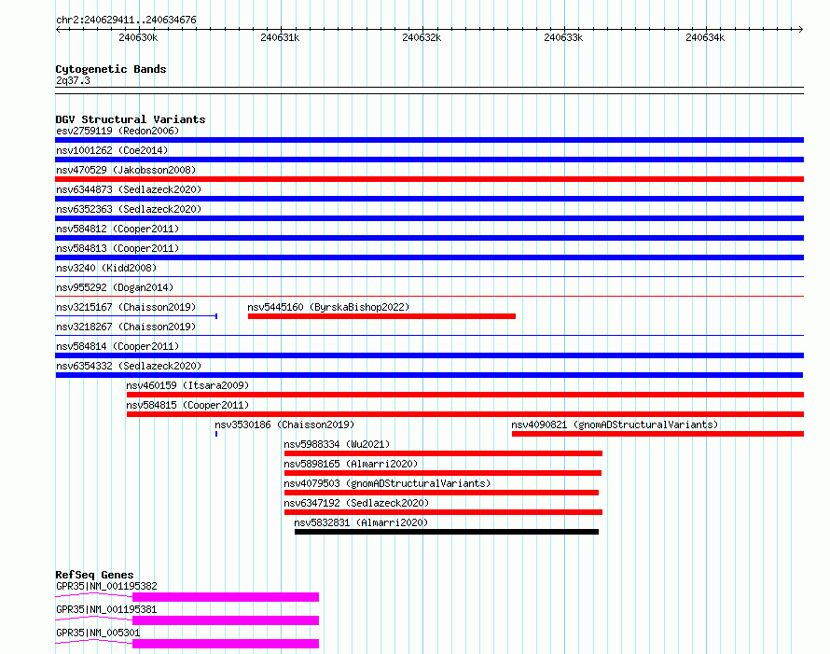Select the 240632k ruler position
830x654 pixels.
coord(422,37)
